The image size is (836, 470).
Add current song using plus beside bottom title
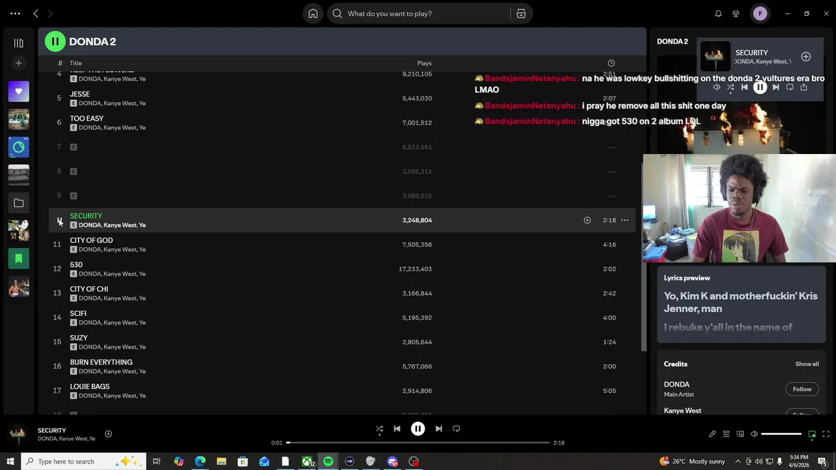(x=108, y=434)
